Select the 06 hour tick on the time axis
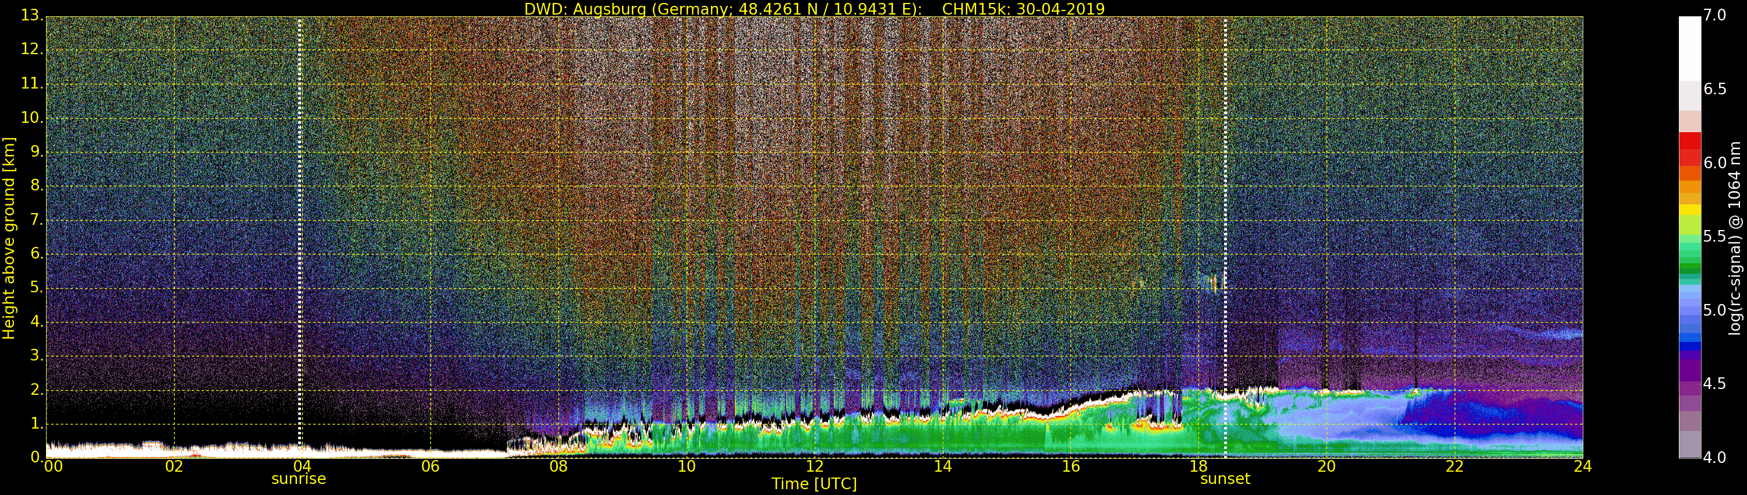Screen dimensions: 1747x495 [x=430, y=466]
